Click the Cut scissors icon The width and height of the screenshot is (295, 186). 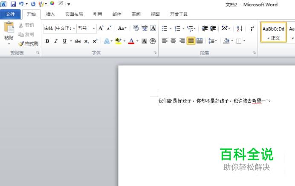tap(21, 26)
